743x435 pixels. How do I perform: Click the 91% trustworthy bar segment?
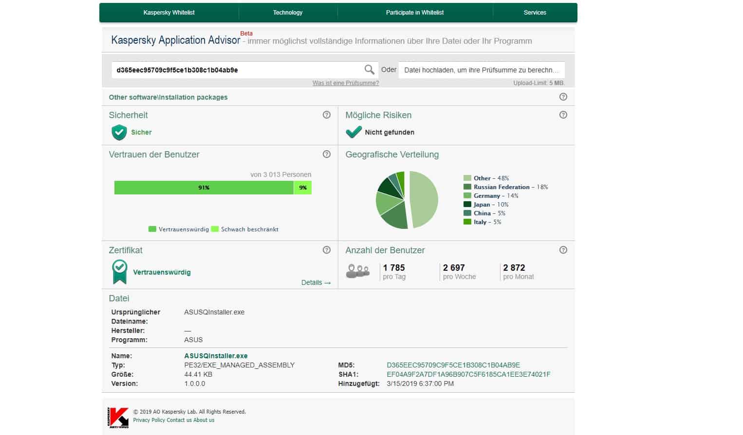(204, 188)
